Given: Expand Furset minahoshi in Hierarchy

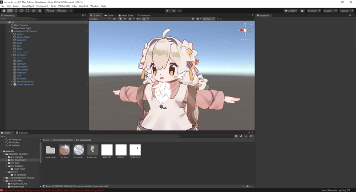Looking at the screenshot, I should 12,84.
